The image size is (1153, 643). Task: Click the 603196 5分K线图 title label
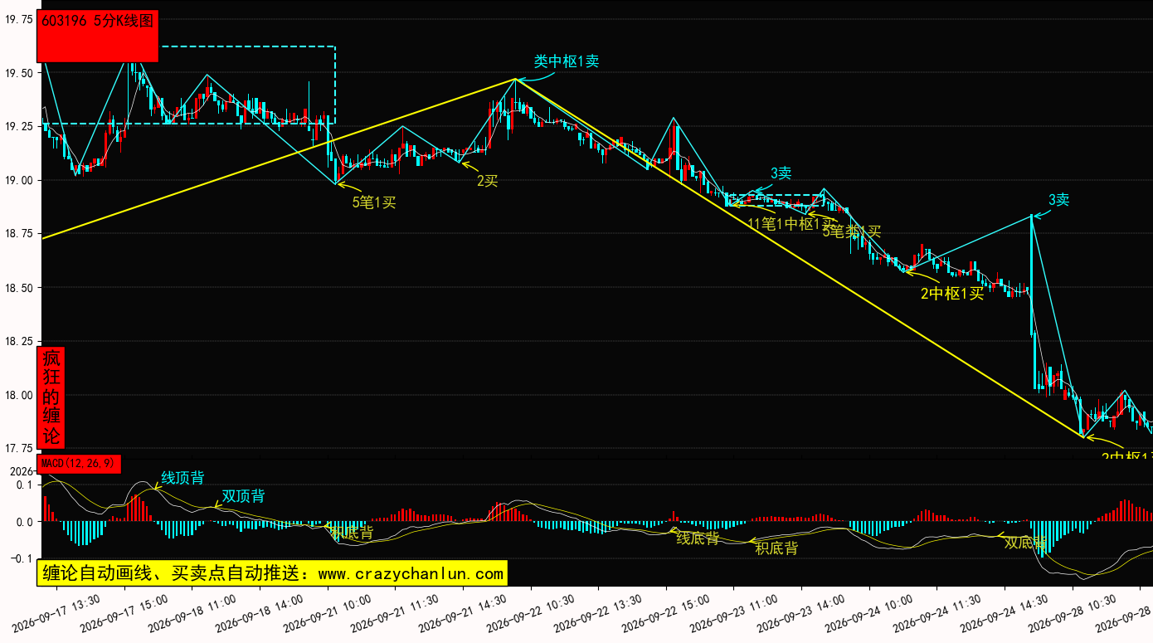(x=98, y=22)
